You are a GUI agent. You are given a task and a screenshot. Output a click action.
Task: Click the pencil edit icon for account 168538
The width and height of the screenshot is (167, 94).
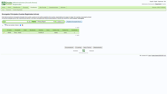click(x=4, y=33)
